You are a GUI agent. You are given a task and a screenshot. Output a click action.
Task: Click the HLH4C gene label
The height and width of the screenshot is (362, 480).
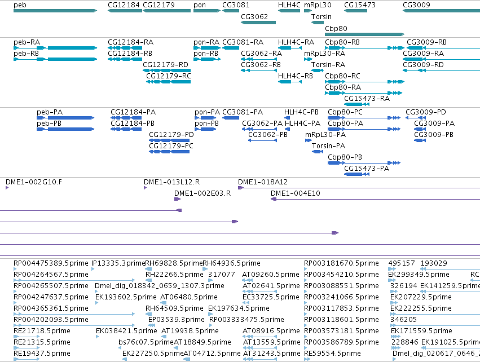click(x=289, y=5)
